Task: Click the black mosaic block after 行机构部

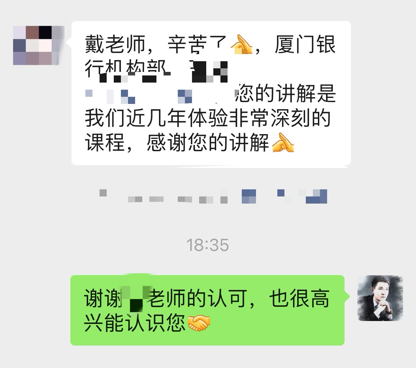Action: pyautogui.click(x=209, y=72)
